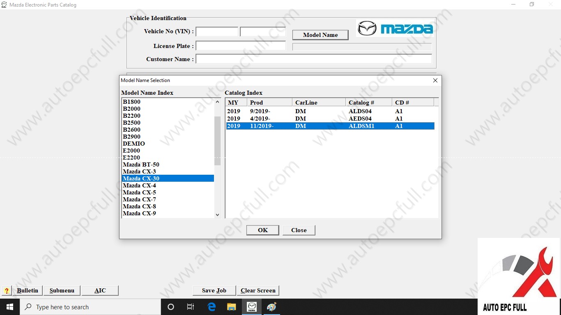Focus second VIN input field
The width and height of the screenshot is (561, 315).
coord(263,32)
